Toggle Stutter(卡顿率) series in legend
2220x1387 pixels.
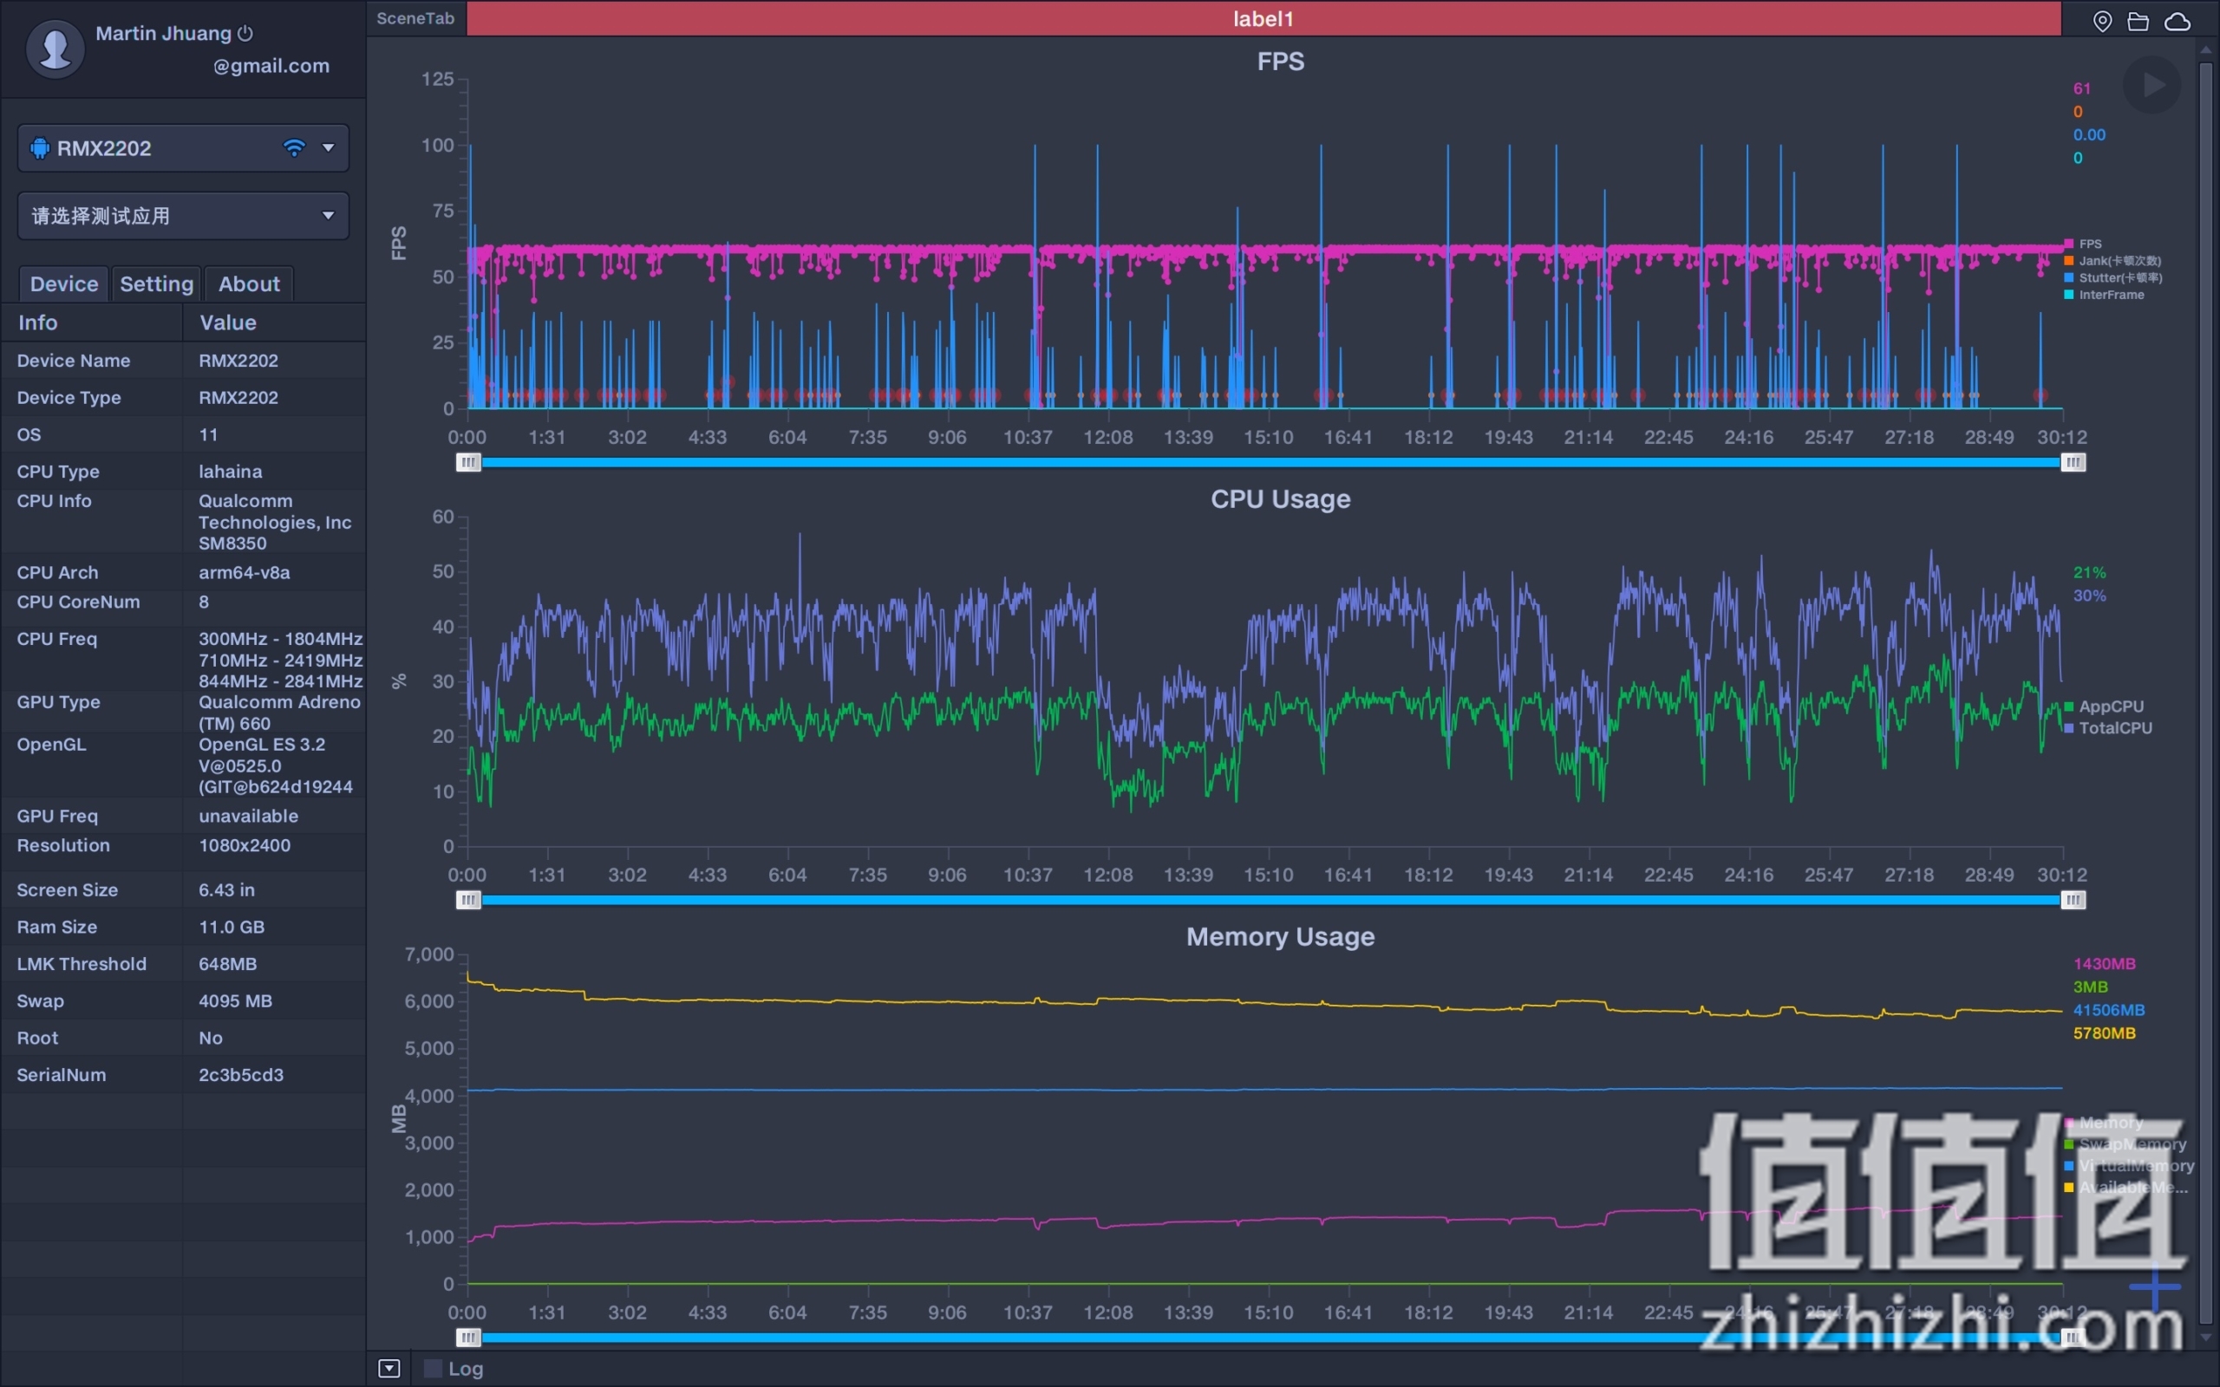pyautogui.click(x=2112, y=277)
